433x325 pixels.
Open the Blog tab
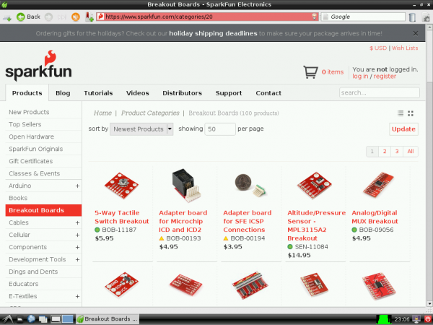pos(63,93)
